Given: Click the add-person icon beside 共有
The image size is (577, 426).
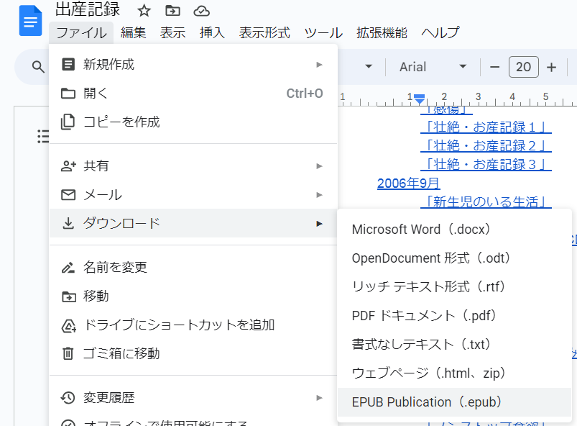Looking at the screenshot, I should point(68,166).
